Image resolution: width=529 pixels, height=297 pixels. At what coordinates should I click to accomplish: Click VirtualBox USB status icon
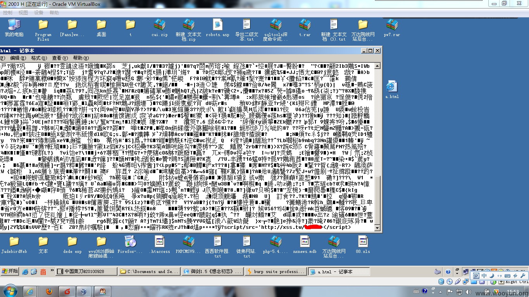(458, 282)
